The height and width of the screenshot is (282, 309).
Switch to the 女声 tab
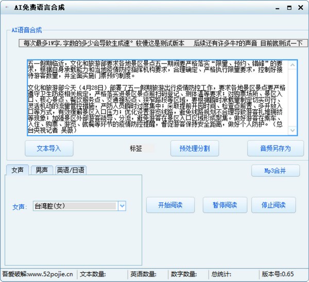coord(18,170)
